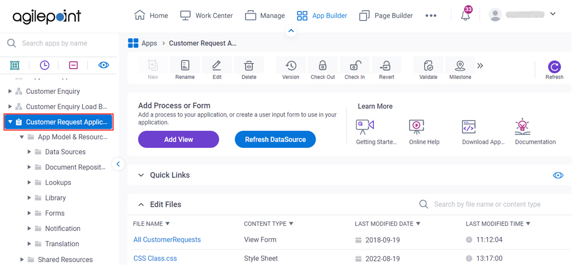
Task: Click the Edit pencil icon
Action: pyautogui.click(x=217, y=66)
